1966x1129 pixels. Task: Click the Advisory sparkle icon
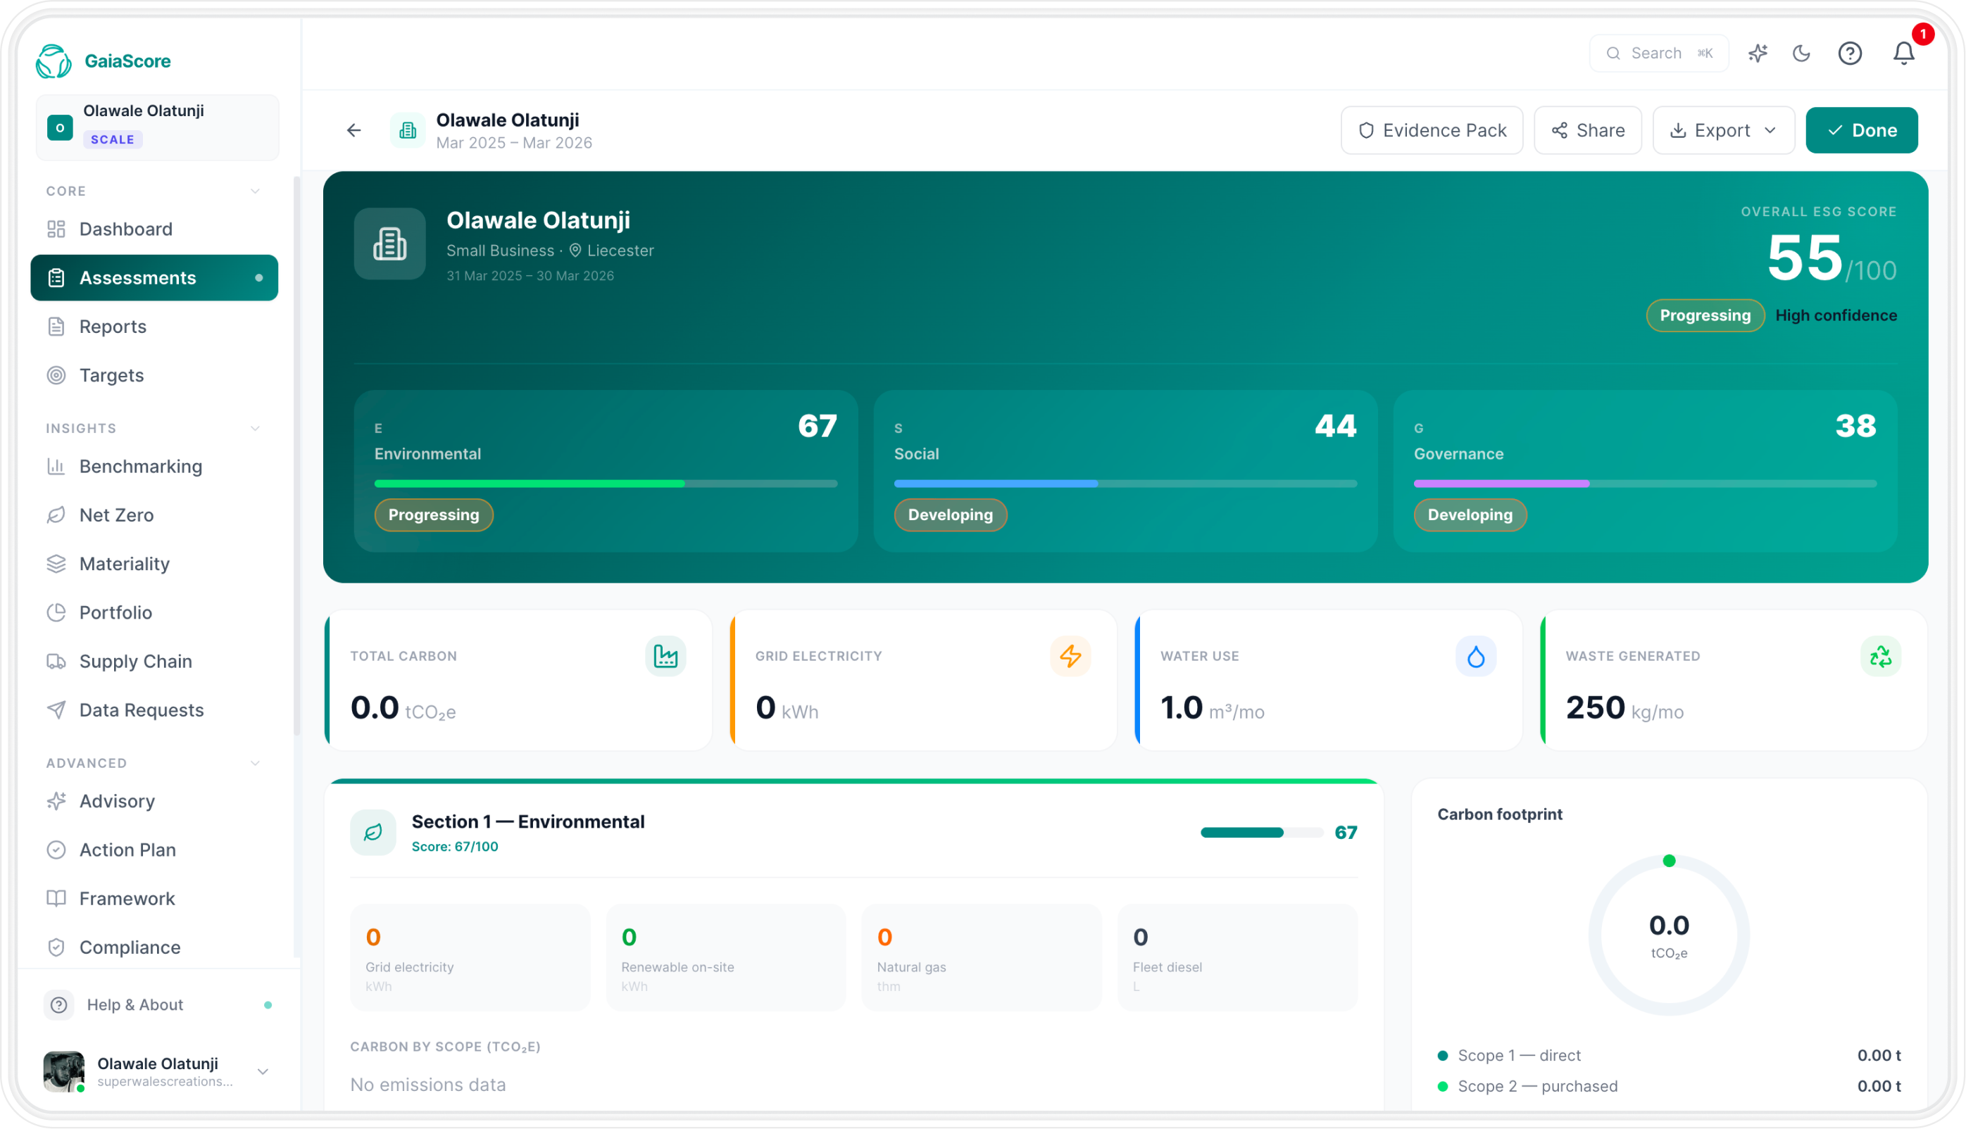(56, 801)
